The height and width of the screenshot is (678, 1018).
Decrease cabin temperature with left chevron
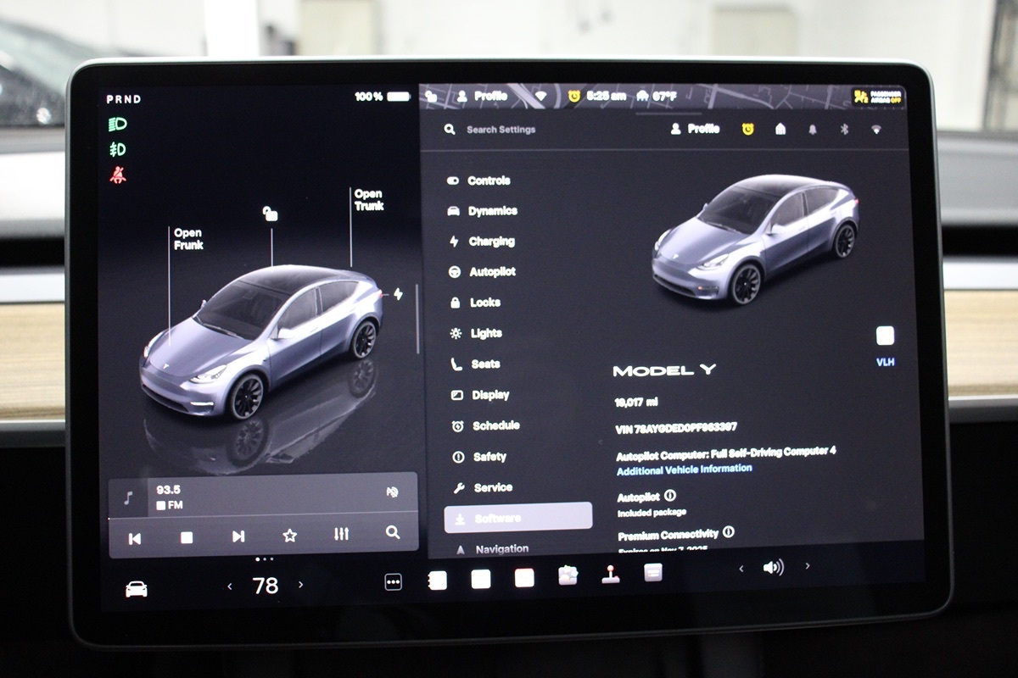pyautogui.click(x=229, y=586)
